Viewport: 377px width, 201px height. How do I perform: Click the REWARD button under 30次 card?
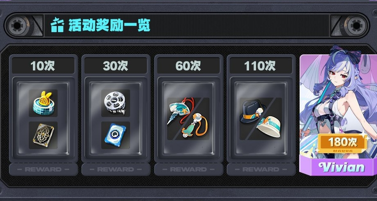[116, 169]
